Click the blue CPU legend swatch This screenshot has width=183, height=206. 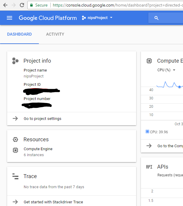tap(147, 131)
